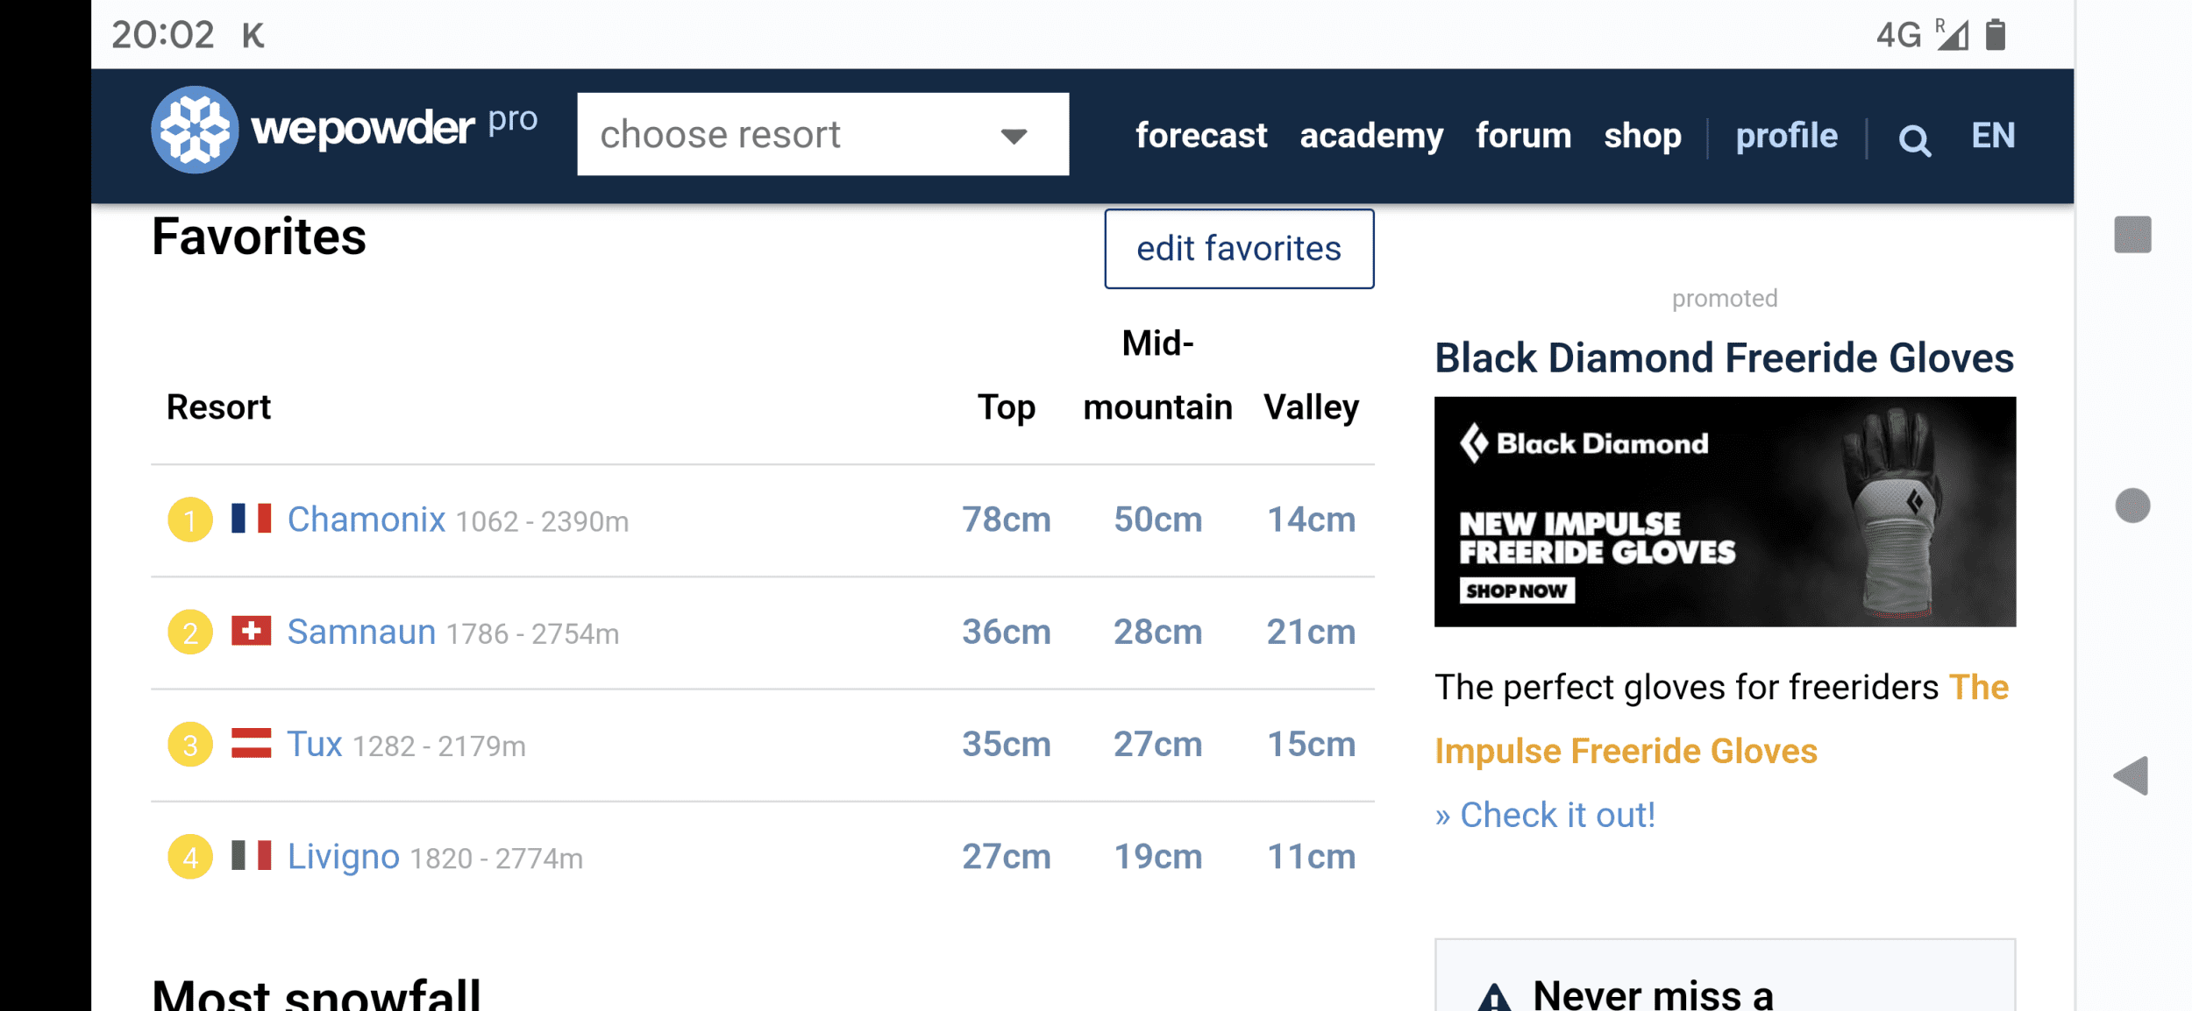Tap the Android back triangle button
This screenshot has height=1011, width=2192.
(x=2132, y=775)
